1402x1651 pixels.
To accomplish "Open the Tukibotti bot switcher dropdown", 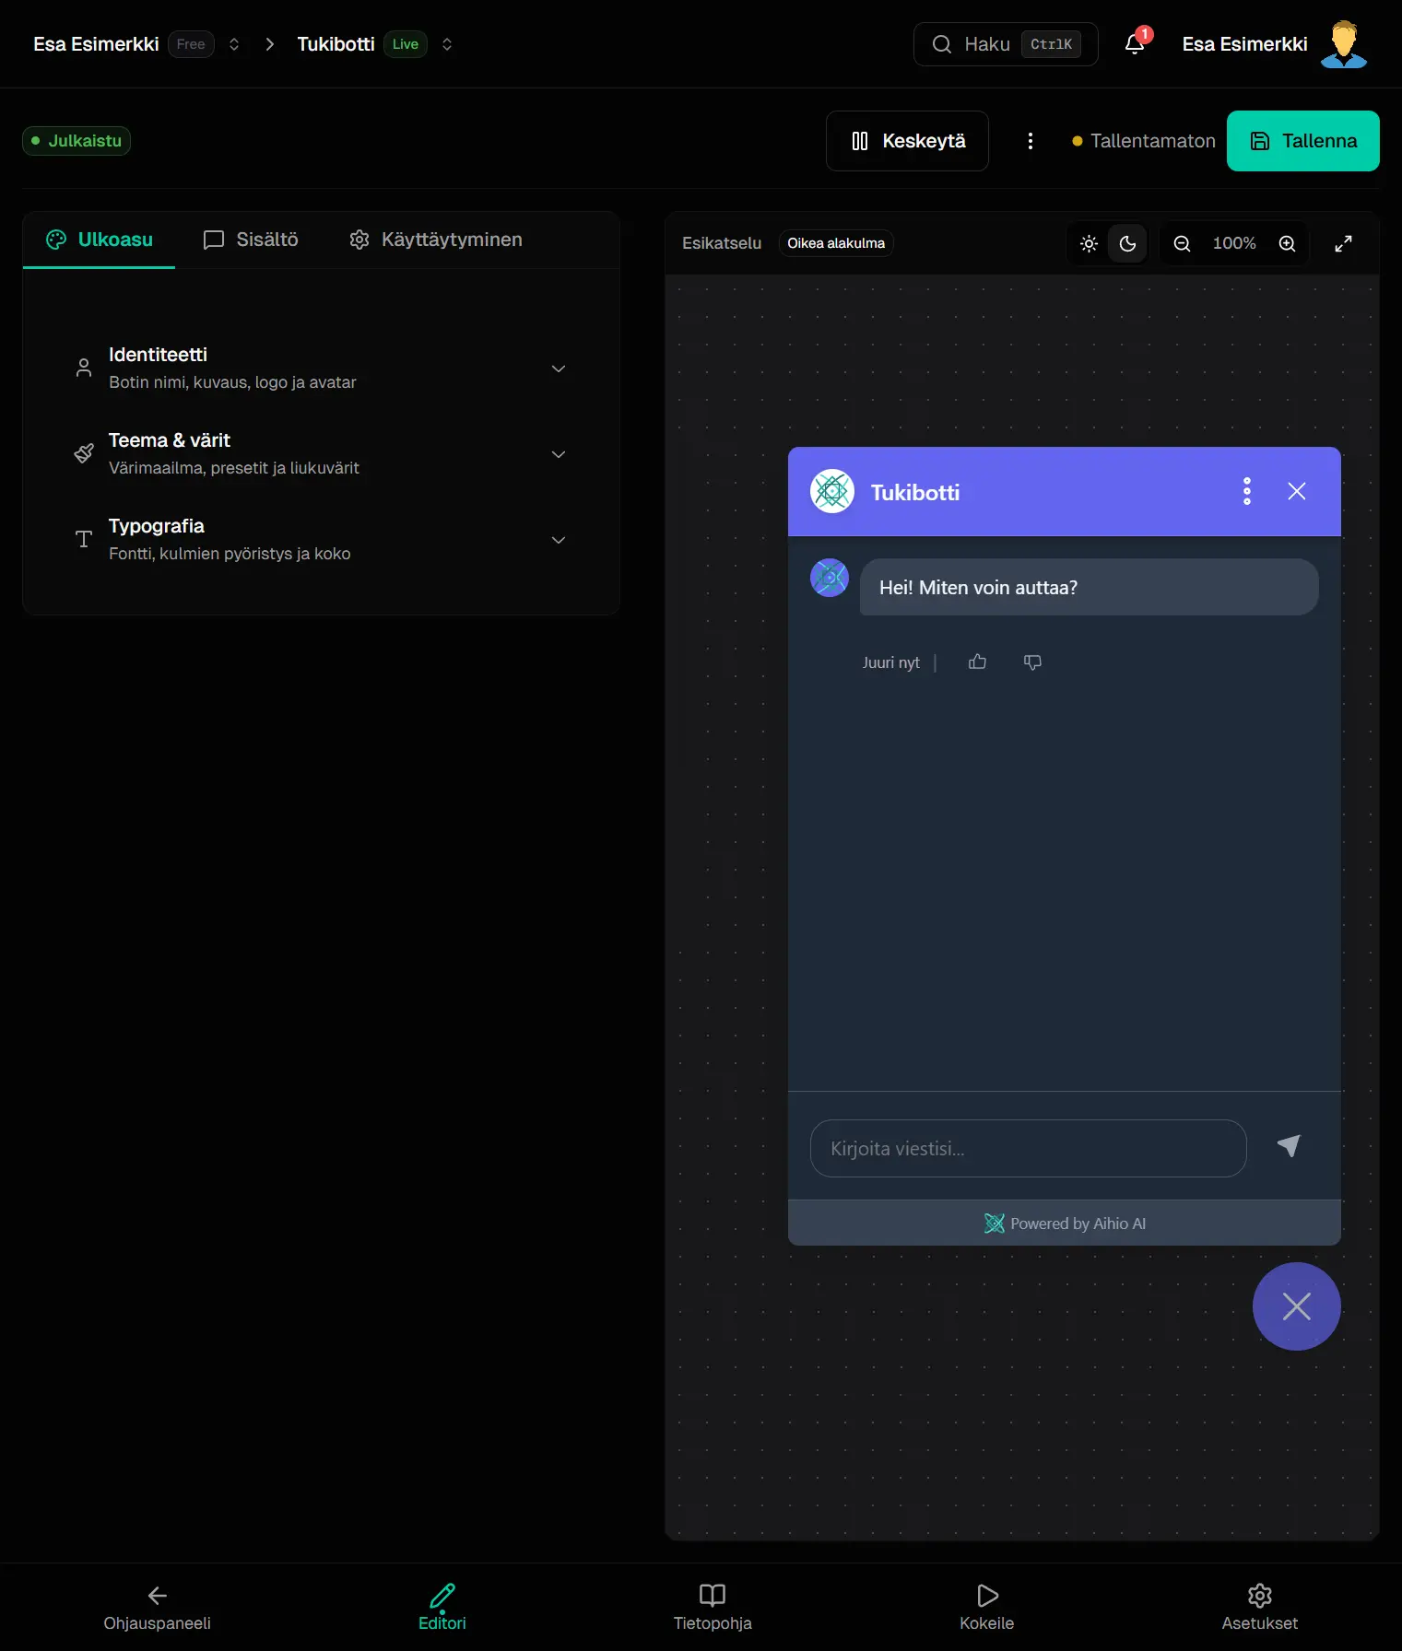I will pos(447,44).
